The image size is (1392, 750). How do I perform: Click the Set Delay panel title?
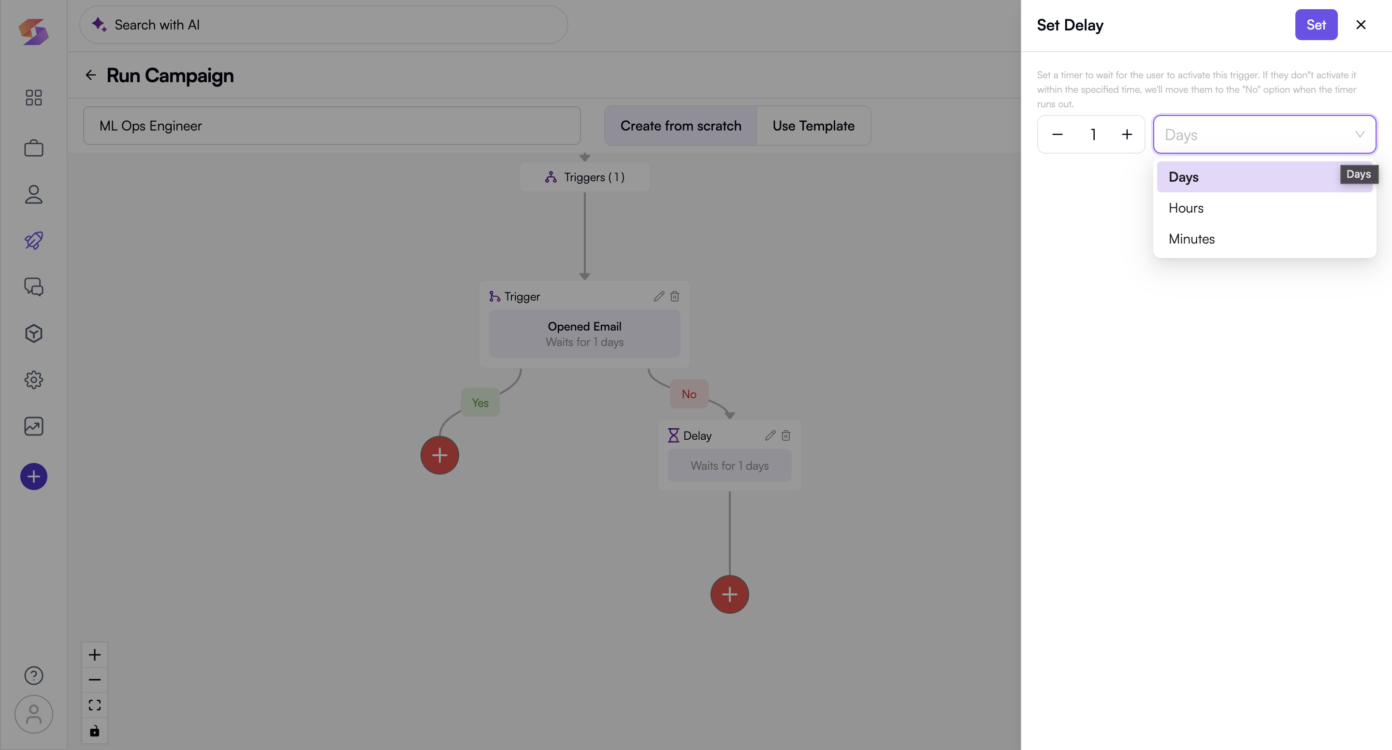pyautogui.click(x=1070, y=25)
